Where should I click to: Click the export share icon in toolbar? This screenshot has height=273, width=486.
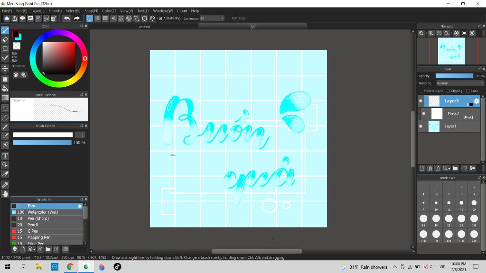tap(15, 18)
